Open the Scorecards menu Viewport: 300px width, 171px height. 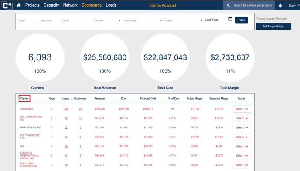(x=92, y=5)
